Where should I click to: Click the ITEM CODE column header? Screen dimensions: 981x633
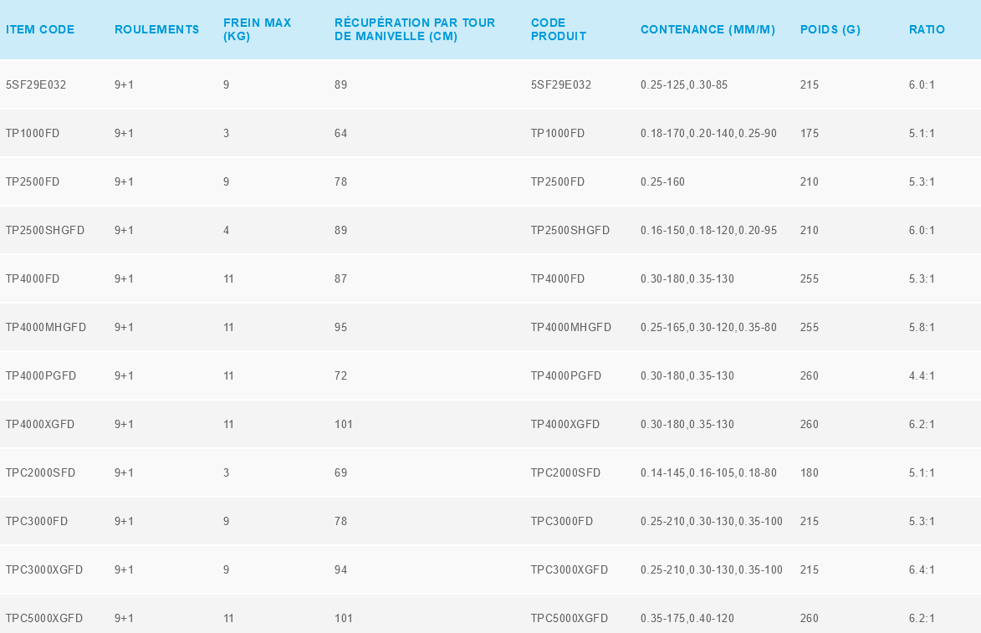[x=40, y=29]
